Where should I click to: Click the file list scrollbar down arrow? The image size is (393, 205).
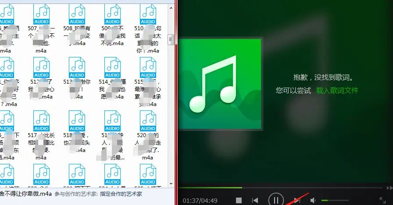click(171, 184)
